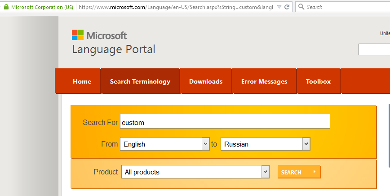This screenshot has height=196, width=390.
Task: Expand the Product dropdown showing All products
Action: pos(195,172)
